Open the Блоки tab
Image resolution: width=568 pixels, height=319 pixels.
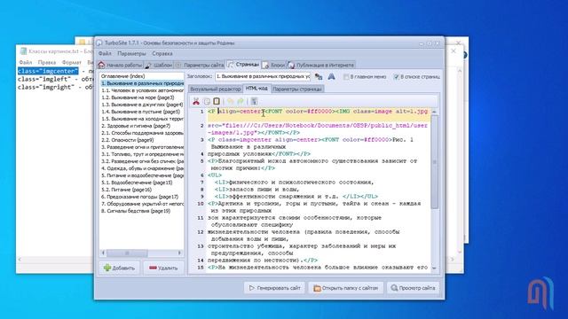click(x=273, y=65)
